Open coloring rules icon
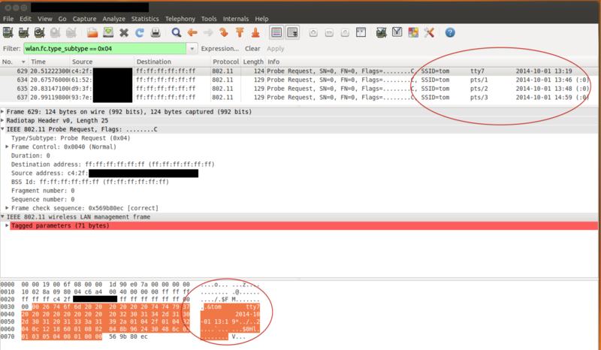Image resolution: width=601 pixels, height=350 pixels. 413,33
